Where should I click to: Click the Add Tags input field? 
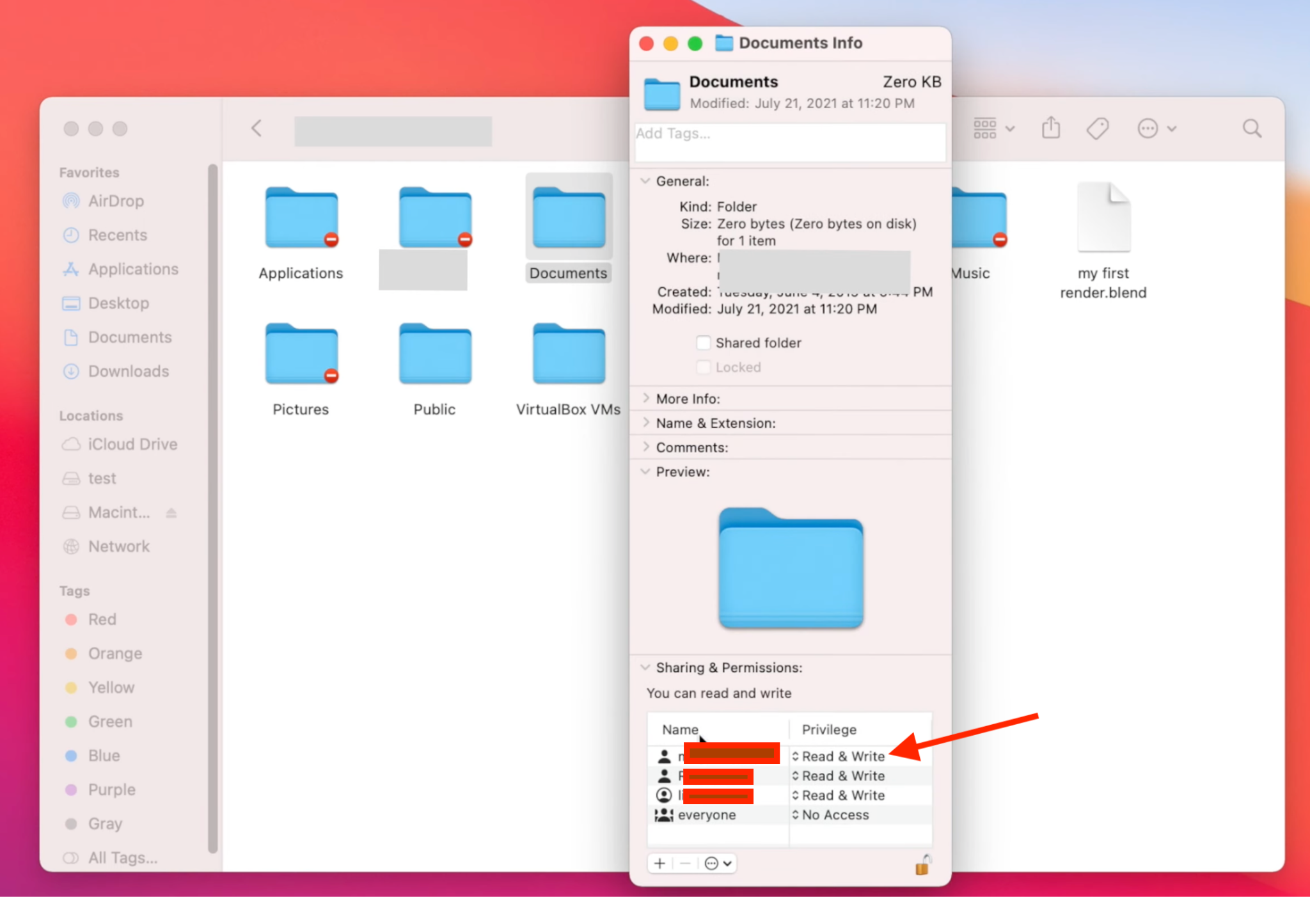click(x=790, y=142)
